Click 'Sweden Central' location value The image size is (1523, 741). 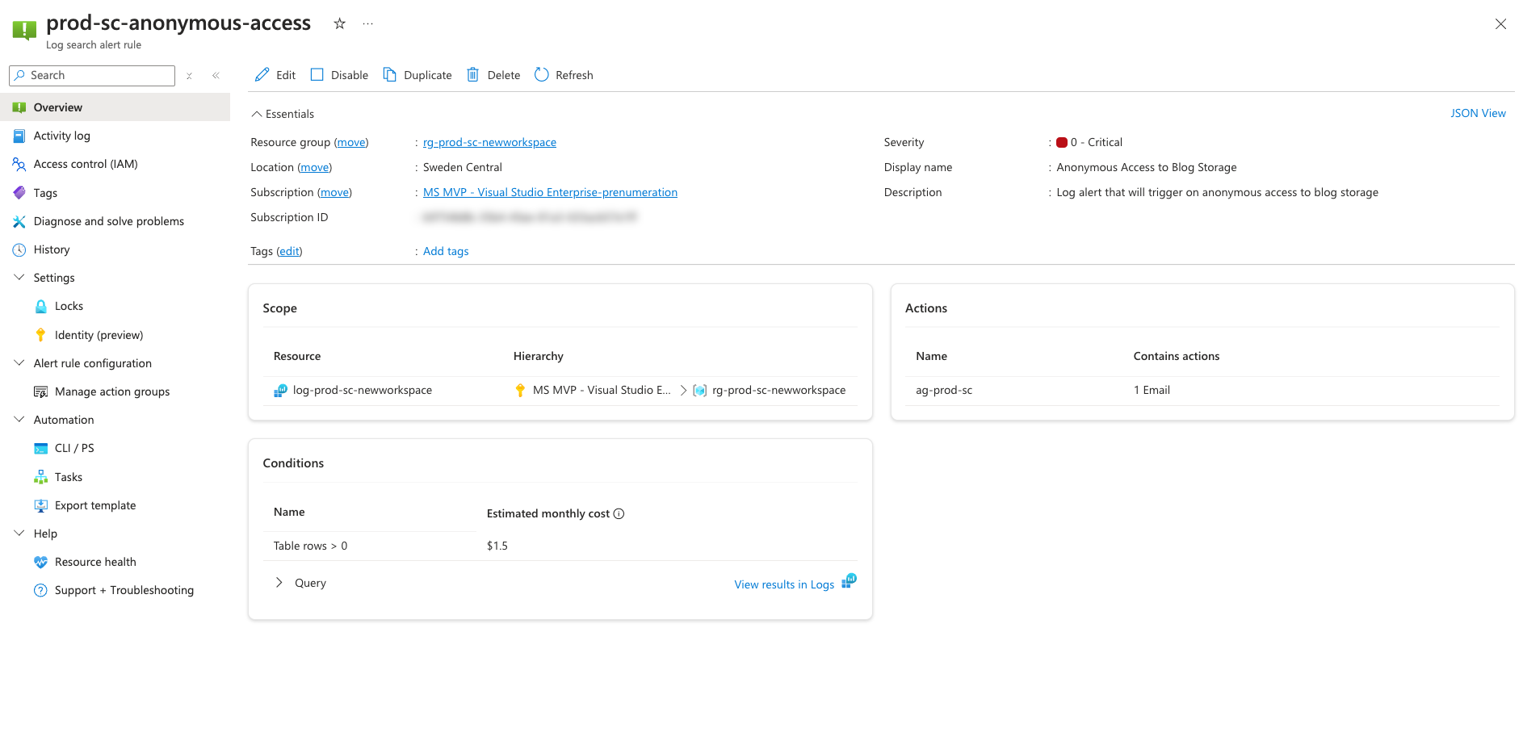point(463,167)
